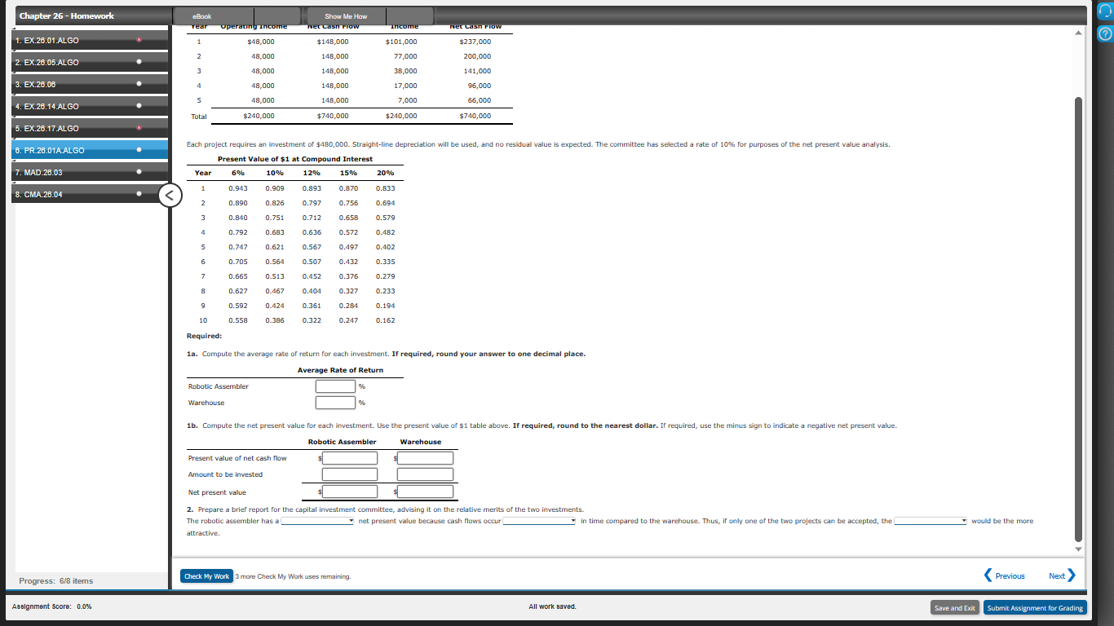This screenshot has width=1114, height=626.
Task: Click Warehouse net present value field
Action: 425,492
